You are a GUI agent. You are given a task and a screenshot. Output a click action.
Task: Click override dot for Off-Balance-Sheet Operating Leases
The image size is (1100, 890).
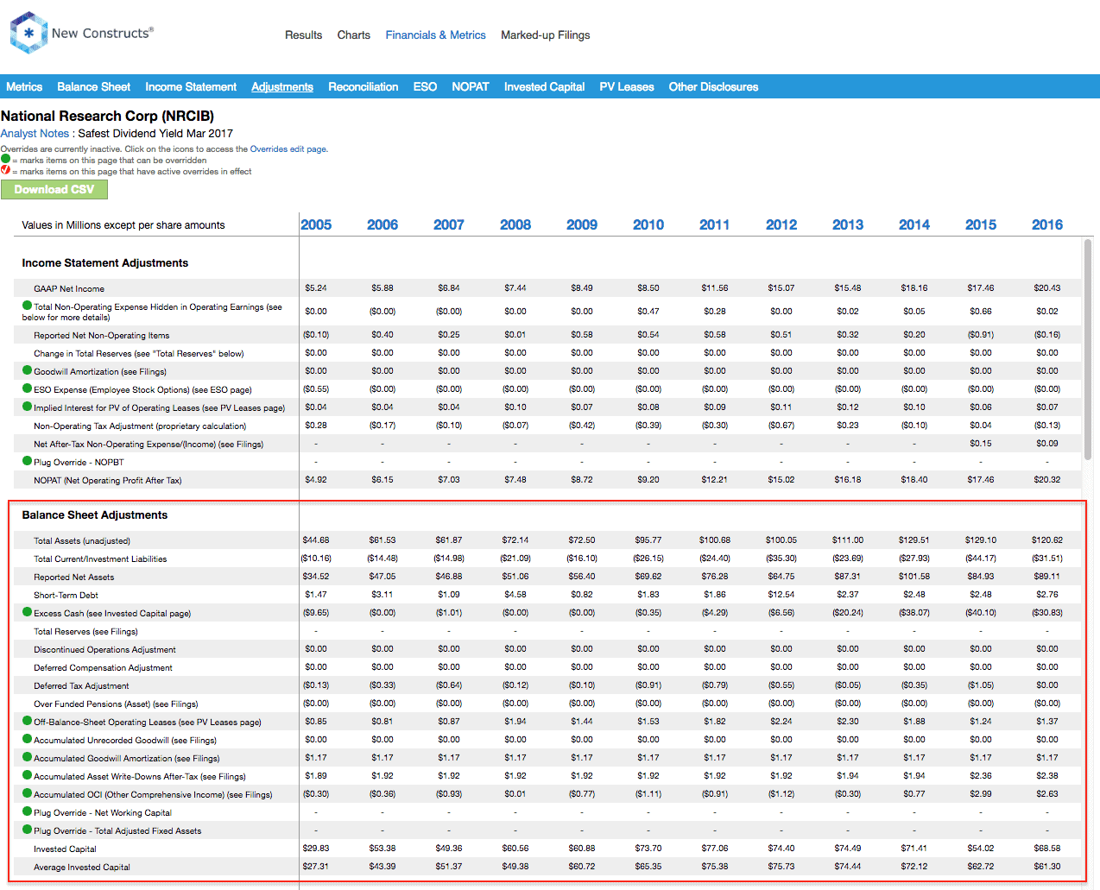coord(27,721)
